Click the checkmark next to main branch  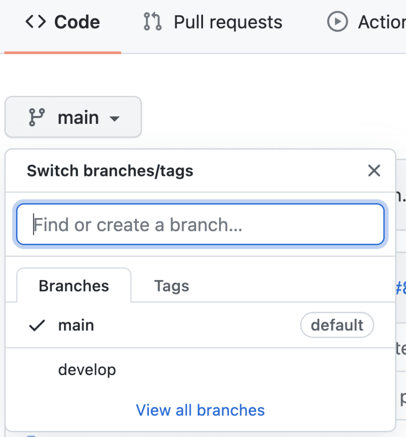37,325
